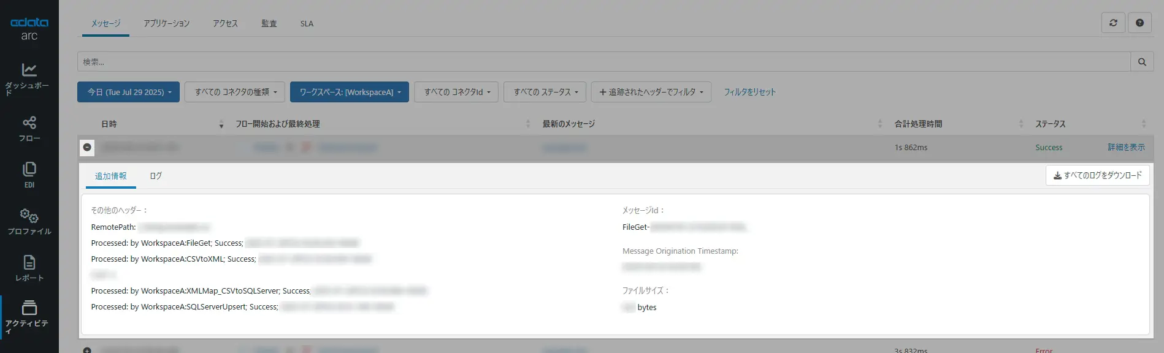The image size is (1164, 353).
Task: Click the refresh icon button
Action: 1113,23
